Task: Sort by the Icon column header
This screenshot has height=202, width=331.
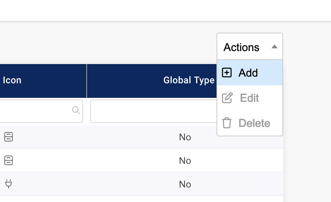Action: 12,81
